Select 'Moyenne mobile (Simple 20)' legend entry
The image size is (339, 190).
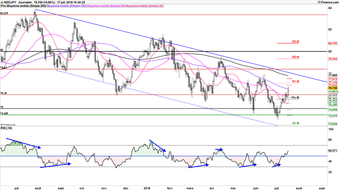click(x=144, y=6)
